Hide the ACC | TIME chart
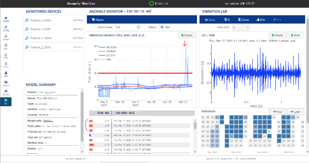This screenshot has width=309, height=163. pyautogui.click(x=295, y=35)
